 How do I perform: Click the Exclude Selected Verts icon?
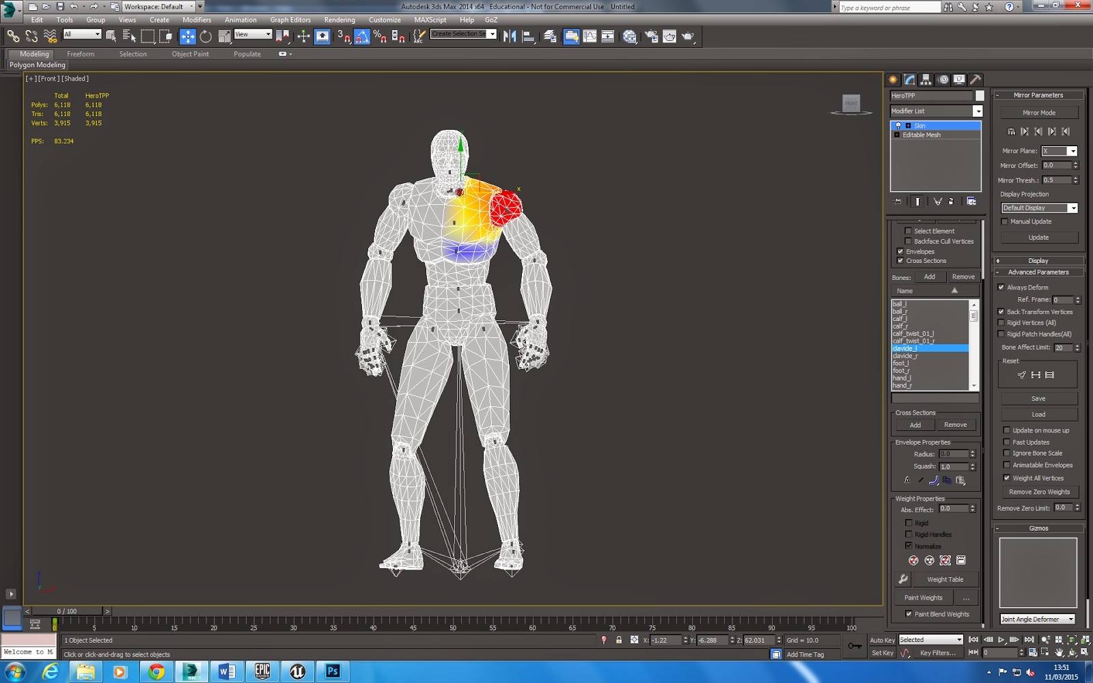click(x=913, y=561)
